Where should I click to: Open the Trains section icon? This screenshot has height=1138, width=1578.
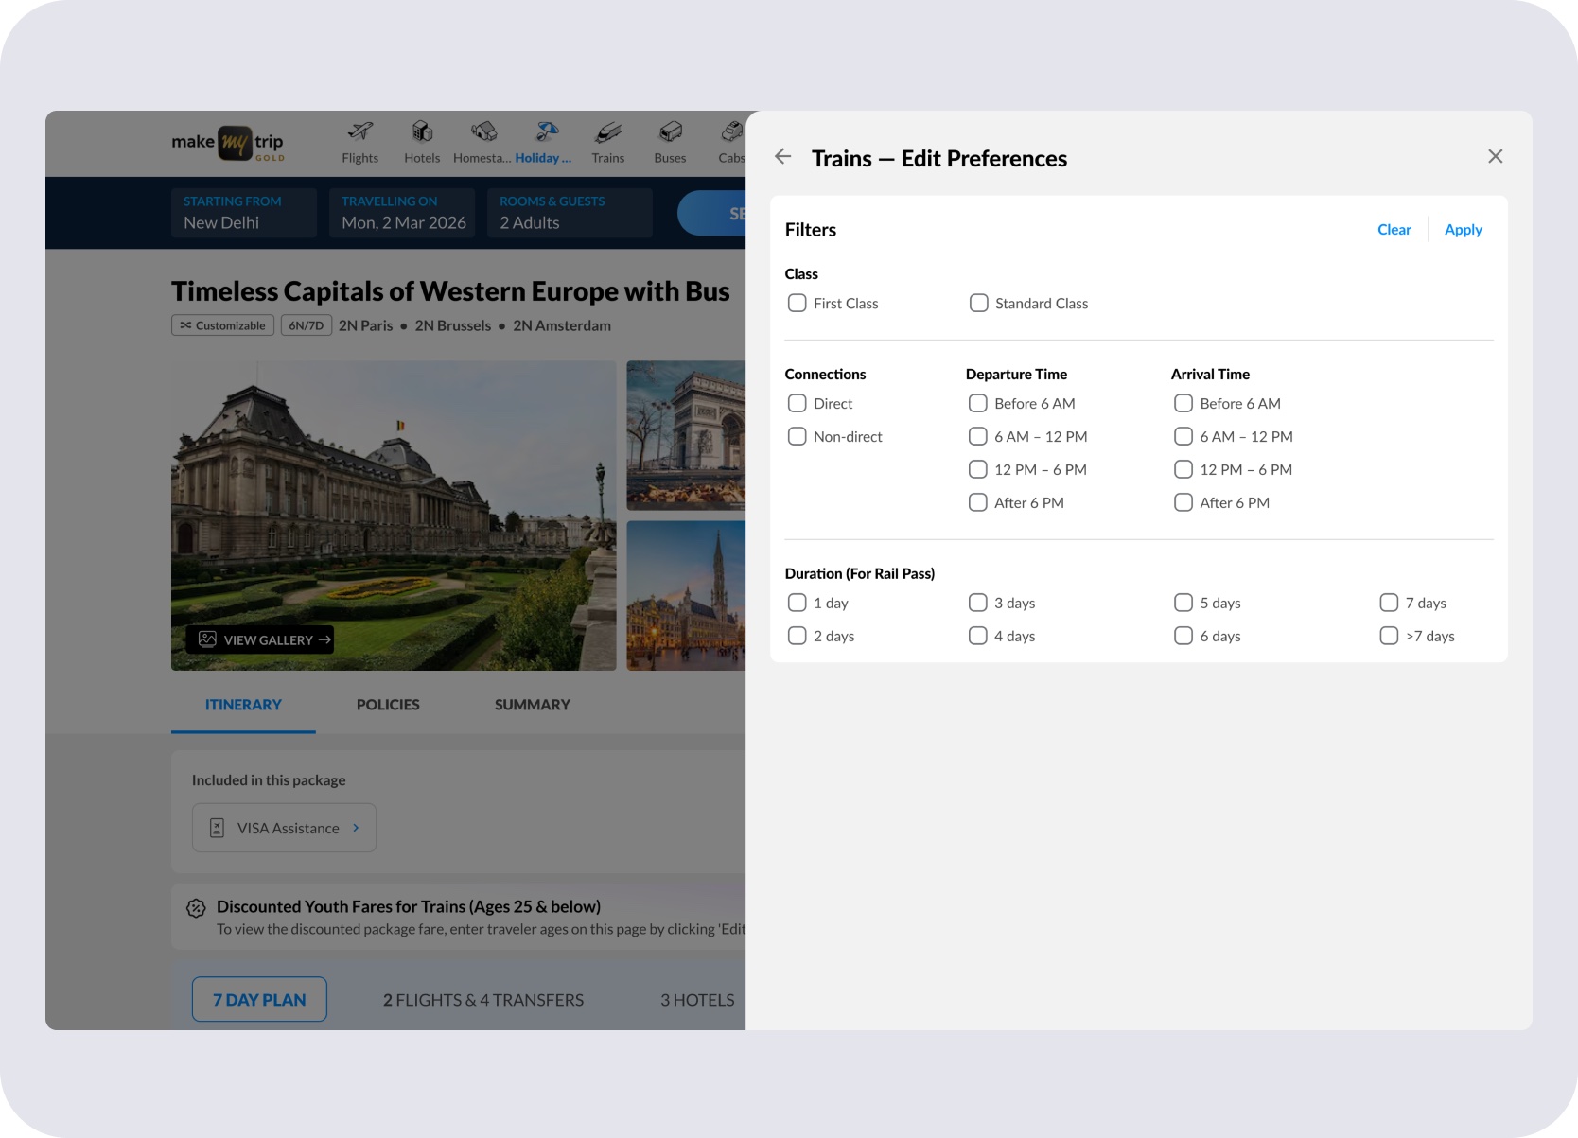[x=608, y=131]
